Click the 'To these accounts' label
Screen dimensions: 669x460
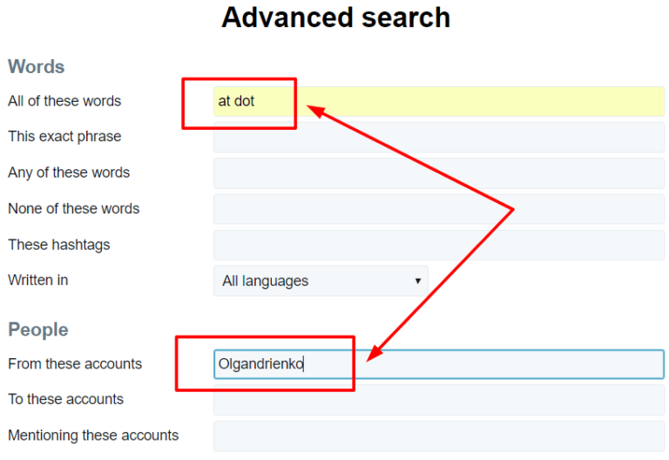[65, 399]
